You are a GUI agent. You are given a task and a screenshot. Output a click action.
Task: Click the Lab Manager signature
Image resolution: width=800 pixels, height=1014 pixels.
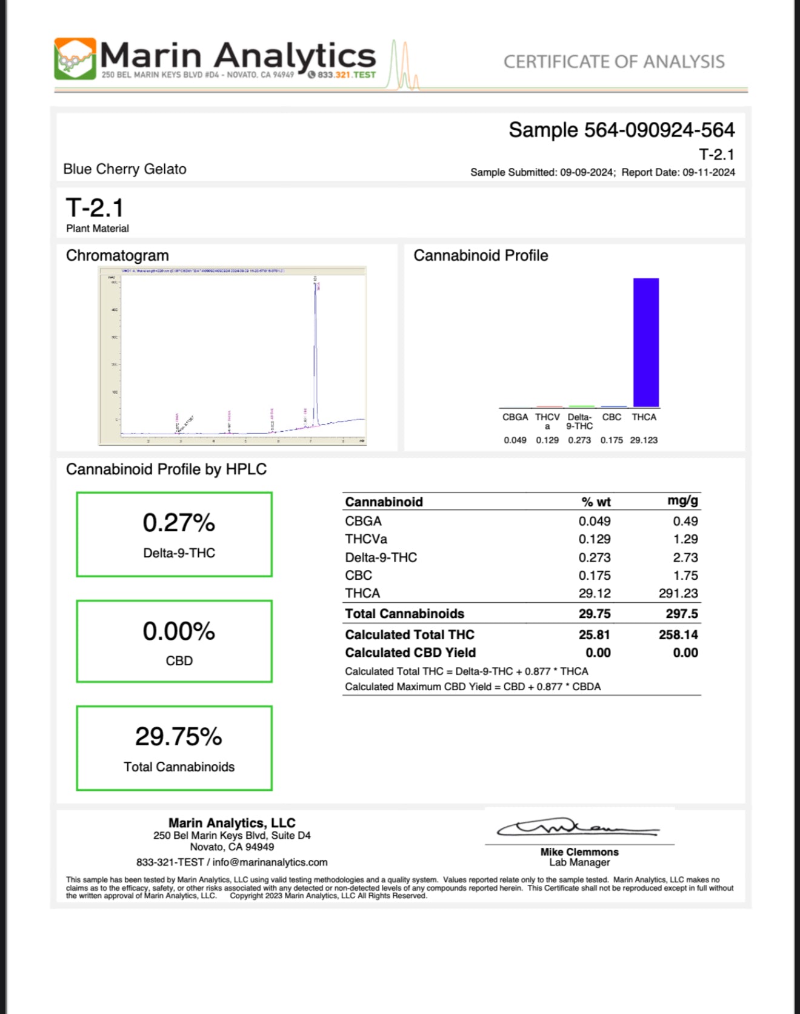click(x=578, y=827)
